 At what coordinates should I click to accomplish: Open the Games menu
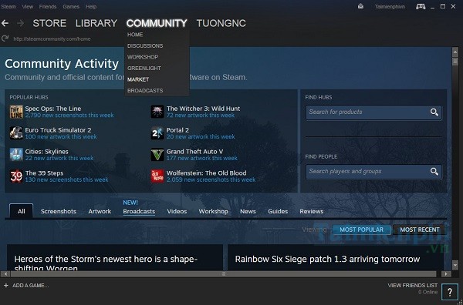coord(71,6)
